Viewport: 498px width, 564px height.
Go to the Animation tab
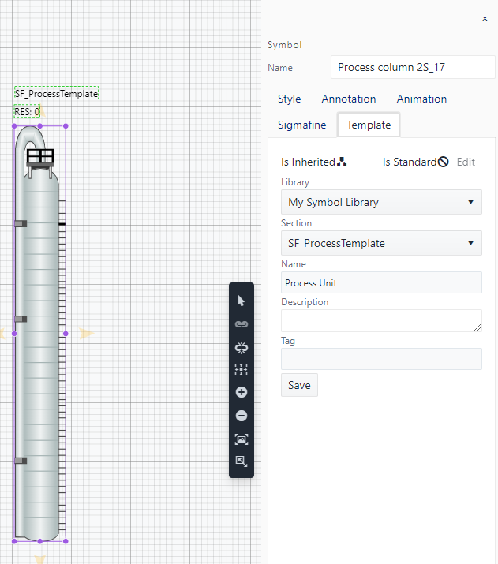[x=421, y=99]
